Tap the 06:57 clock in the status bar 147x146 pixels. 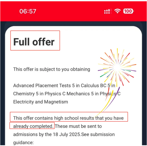click(x=28, y=11)
